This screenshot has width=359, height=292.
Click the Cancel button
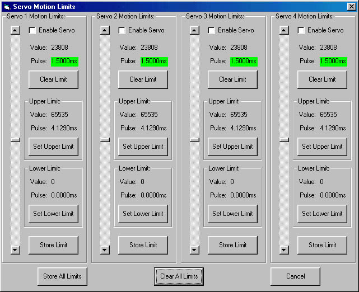click(295, 276)
